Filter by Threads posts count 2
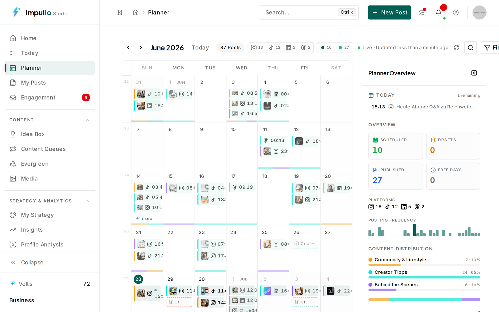Viewport: 499px width, 312px height. (306, 48)
